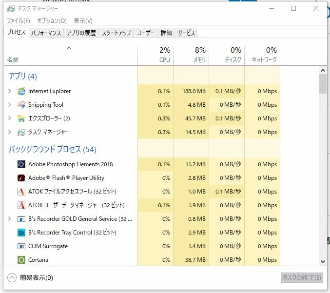330x293 pixels.
Task: Click the COM Surrogate icon
Action: point(21,246)
